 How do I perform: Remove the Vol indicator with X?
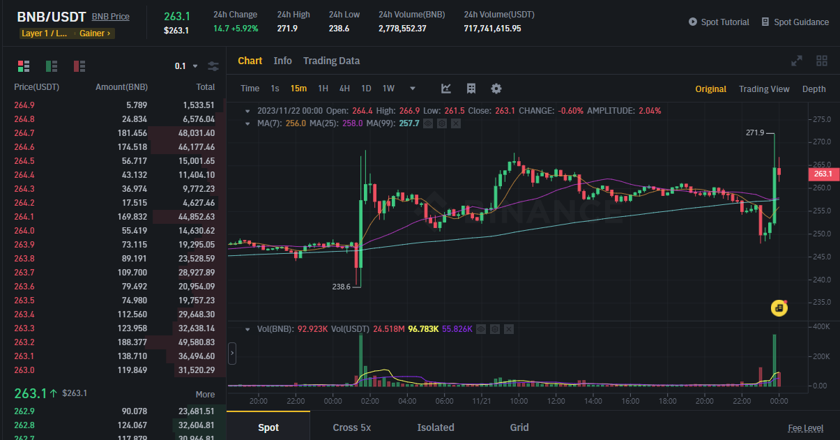[x=508, y=328]
